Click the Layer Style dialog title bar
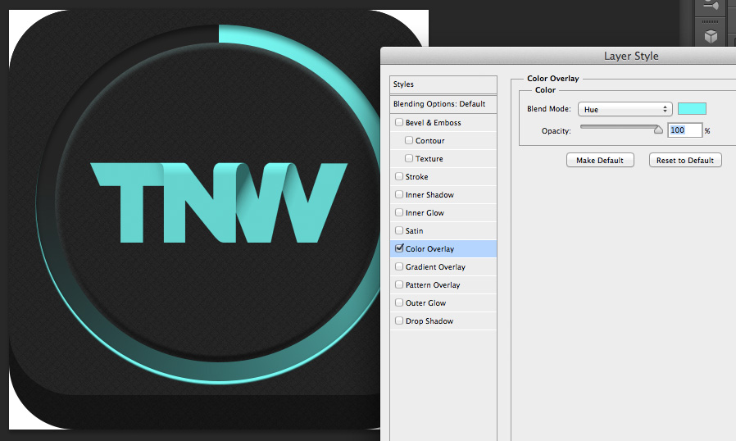 click(x=558, y=56)
